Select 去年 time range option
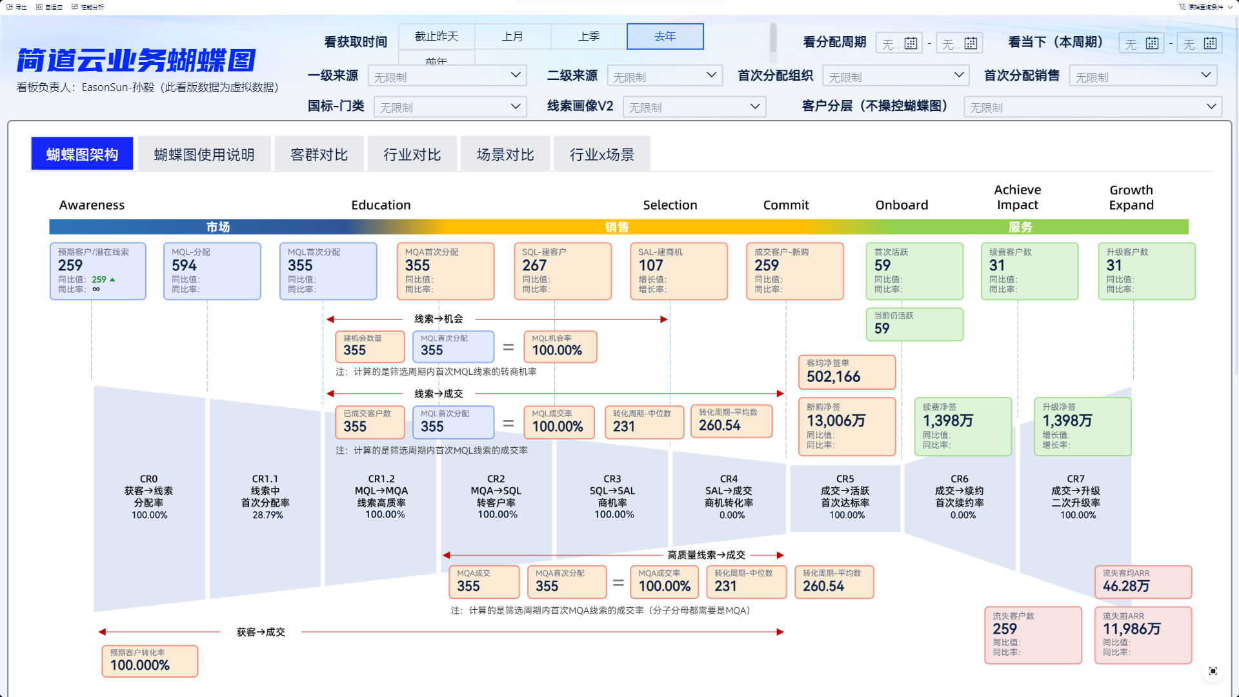 click(x=665, y=37)
